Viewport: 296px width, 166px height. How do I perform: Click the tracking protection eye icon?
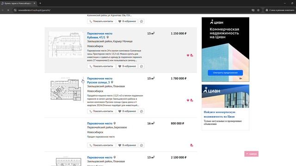(253, 10)
